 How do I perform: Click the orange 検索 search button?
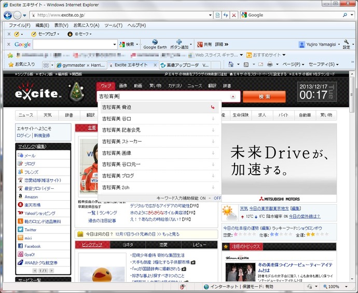click(x=264, y=97)
